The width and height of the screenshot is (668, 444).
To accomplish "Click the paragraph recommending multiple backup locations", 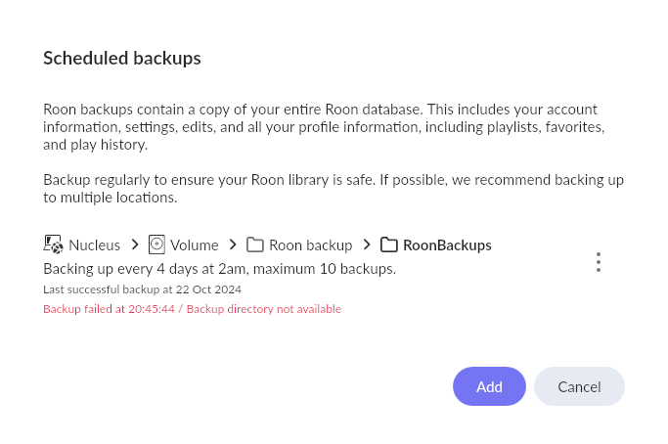I will coord(334,189).
